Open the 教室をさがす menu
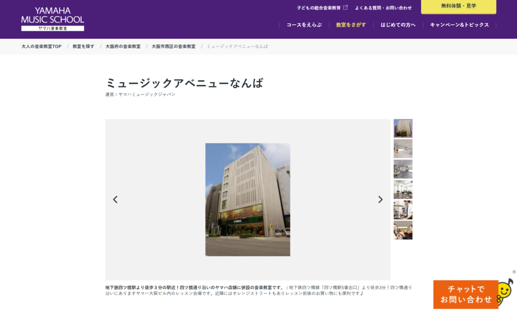Image resolution: width=517 pixels, height=311 pixels. pos(351,25)
